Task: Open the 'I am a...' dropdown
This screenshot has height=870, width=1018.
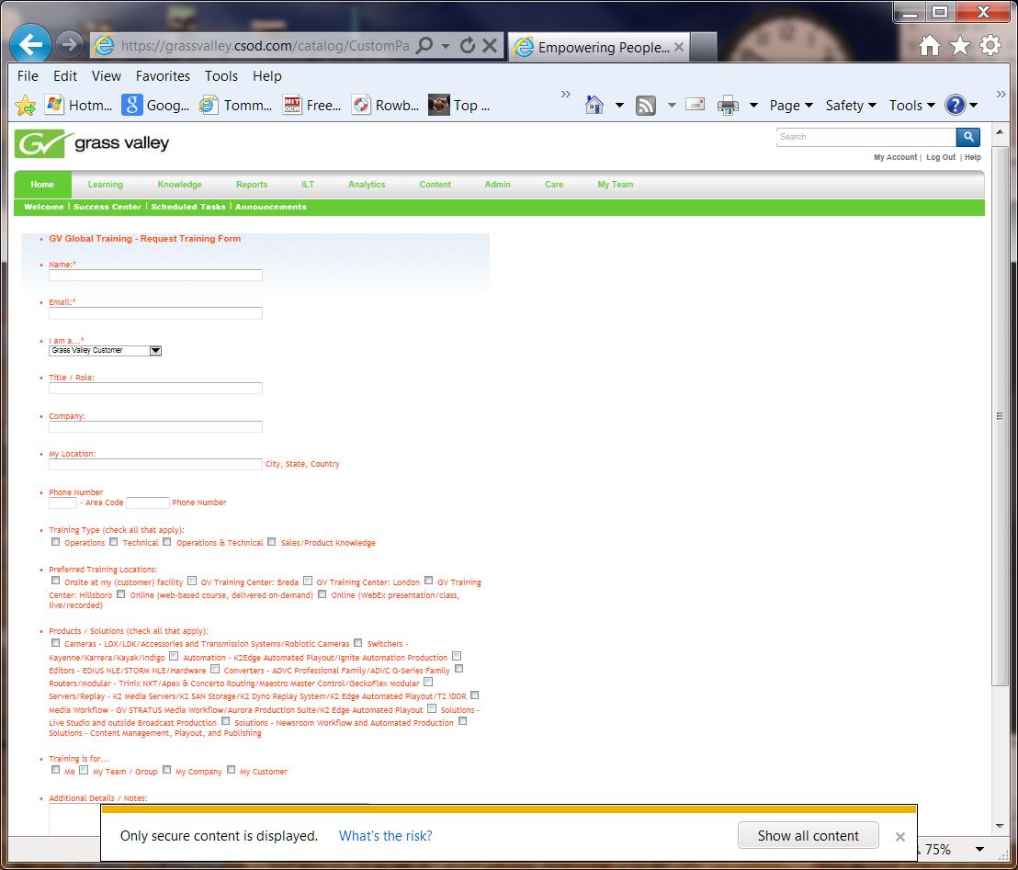Action: click(x=155, y=350)
